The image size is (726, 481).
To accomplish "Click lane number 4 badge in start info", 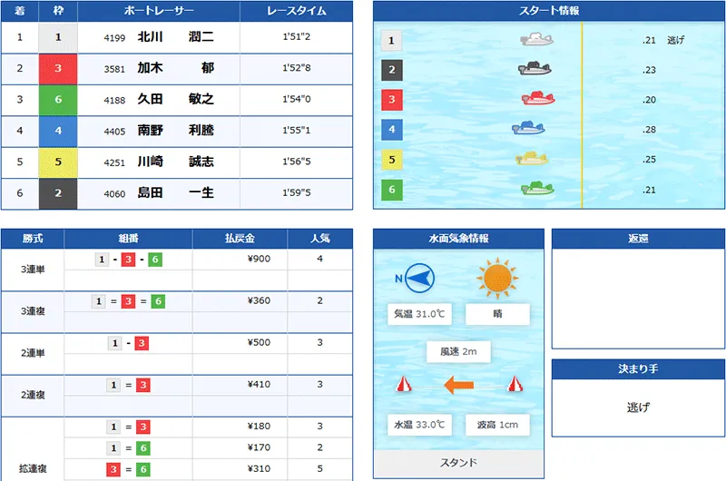I will tap(392, 130).
